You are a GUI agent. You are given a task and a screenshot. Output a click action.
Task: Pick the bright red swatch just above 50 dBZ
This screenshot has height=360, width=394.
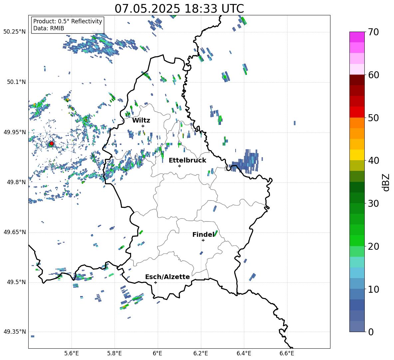[357, 112]
